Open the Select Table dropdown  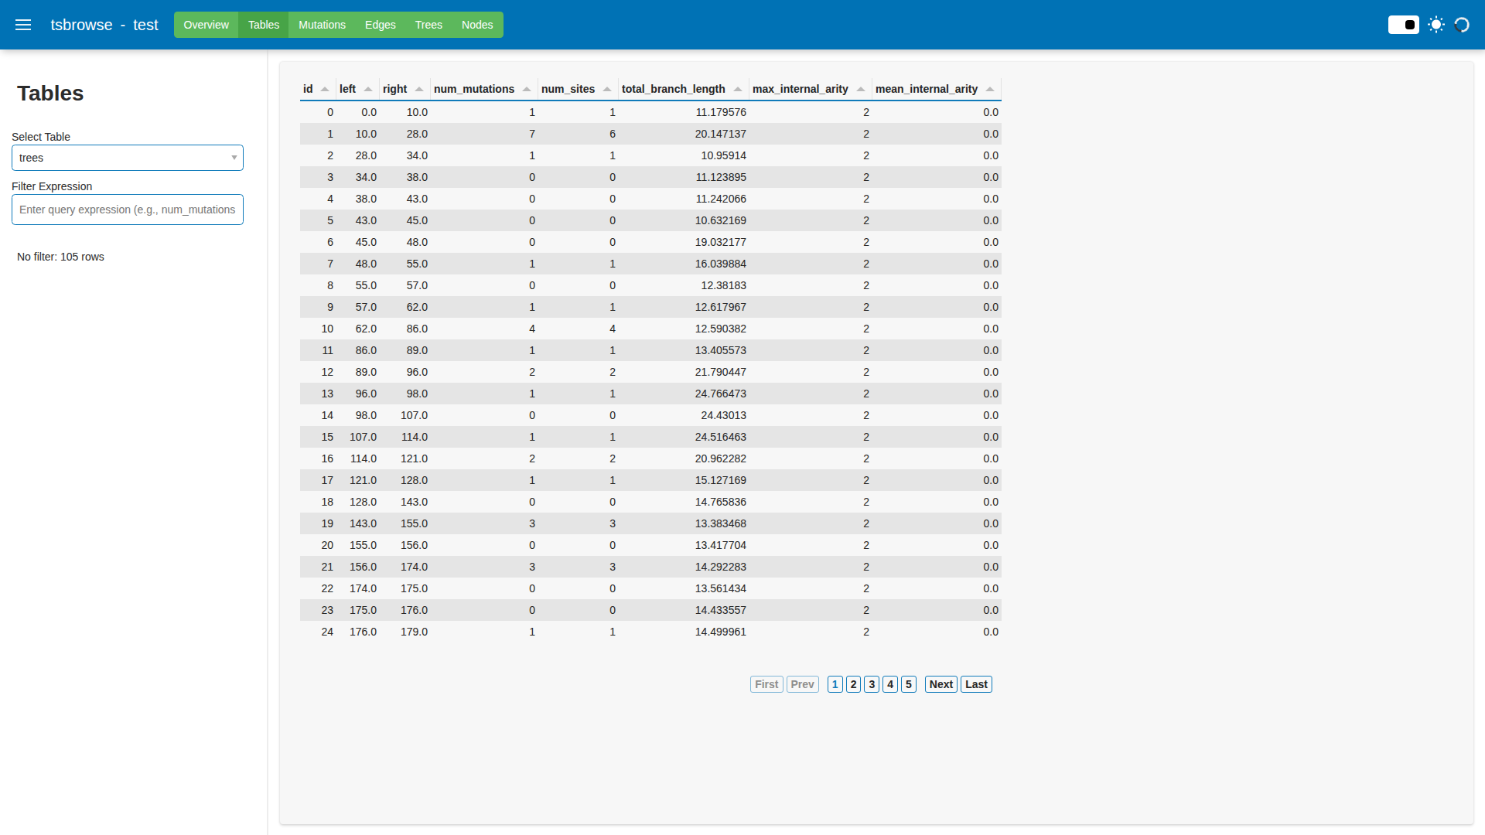[x=128, y=158]
